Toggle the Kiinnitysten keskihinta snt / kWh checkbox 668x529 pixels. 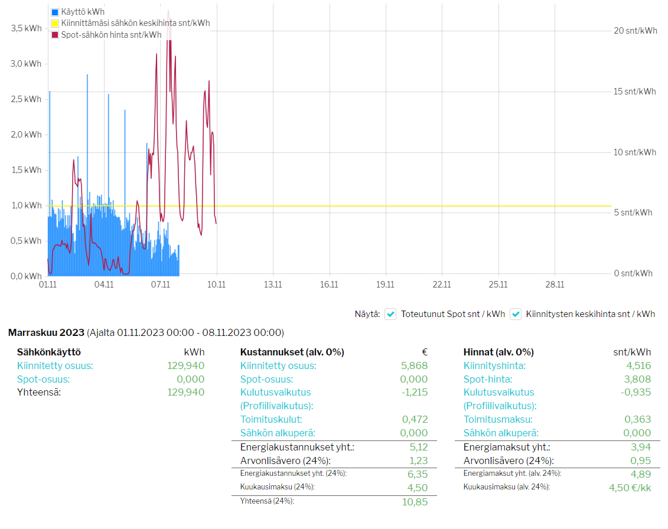[x=516, y=314]
